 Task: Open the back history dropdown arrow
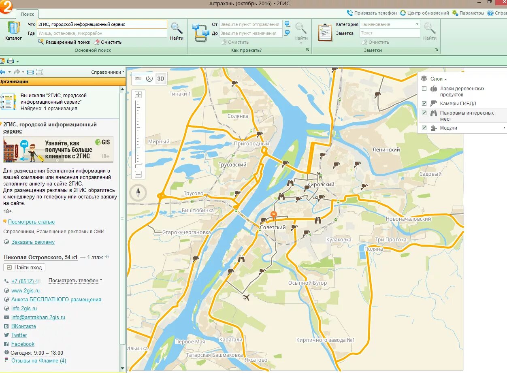pyautogui.click(x=9, y=72)
